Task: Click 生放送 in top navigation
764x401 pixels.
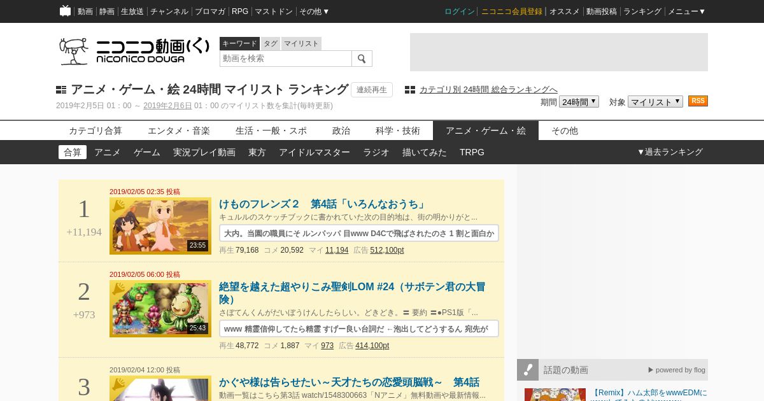Action: 132,11
